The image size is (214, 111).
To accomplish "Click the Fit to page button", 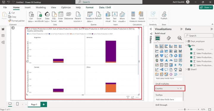I will (x=210, y=109).
